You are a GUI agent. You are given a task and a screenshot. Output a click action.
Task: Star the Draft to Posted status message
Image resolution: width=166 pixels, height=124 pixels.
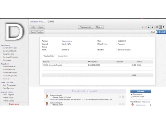pyautogui.click(x=120, y=97)
